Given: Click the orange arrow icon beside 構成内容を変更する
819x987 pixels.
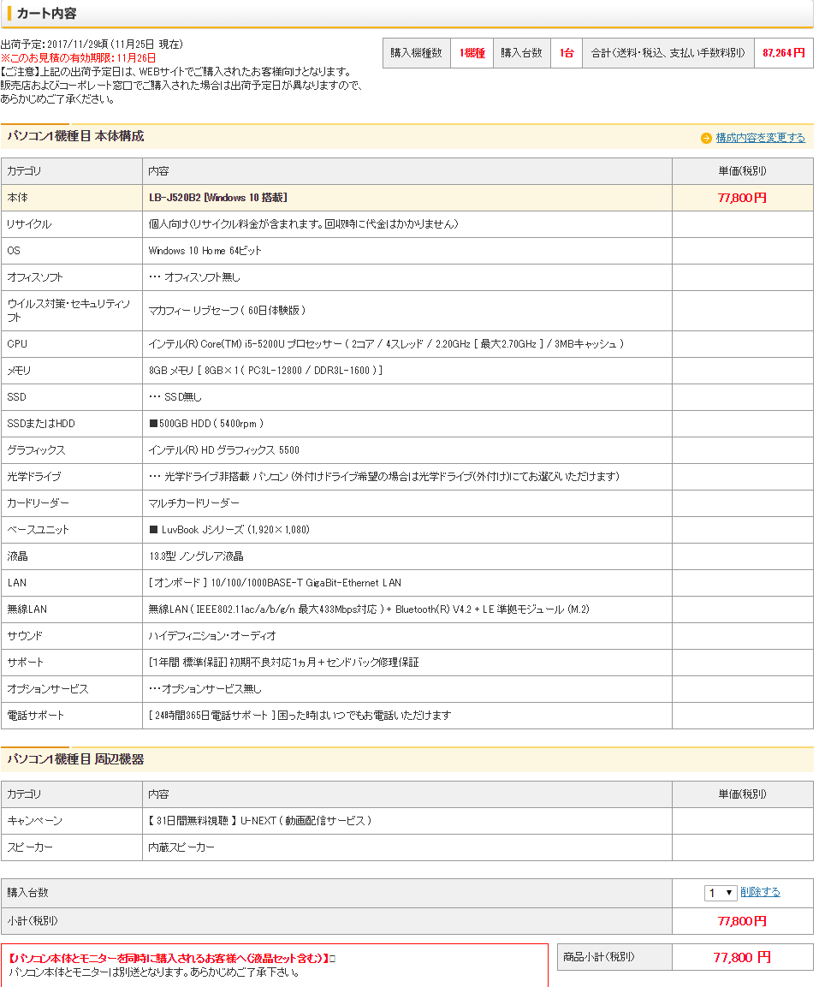Looking at the screenshot, I should (706, 138).
